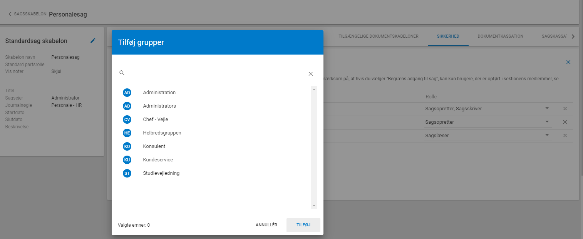
Task: Clear the group search field
Action: (x=311, y=74)
